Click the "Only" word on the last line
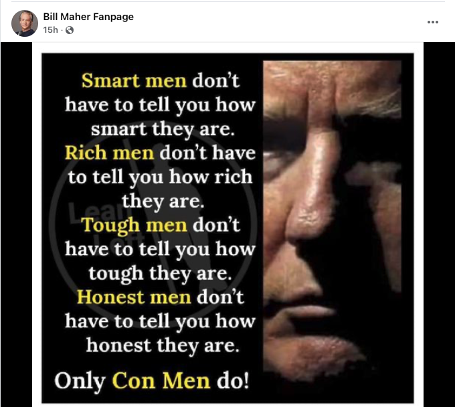Viewport: 455px width, 407px height. (x=80, y=382)
